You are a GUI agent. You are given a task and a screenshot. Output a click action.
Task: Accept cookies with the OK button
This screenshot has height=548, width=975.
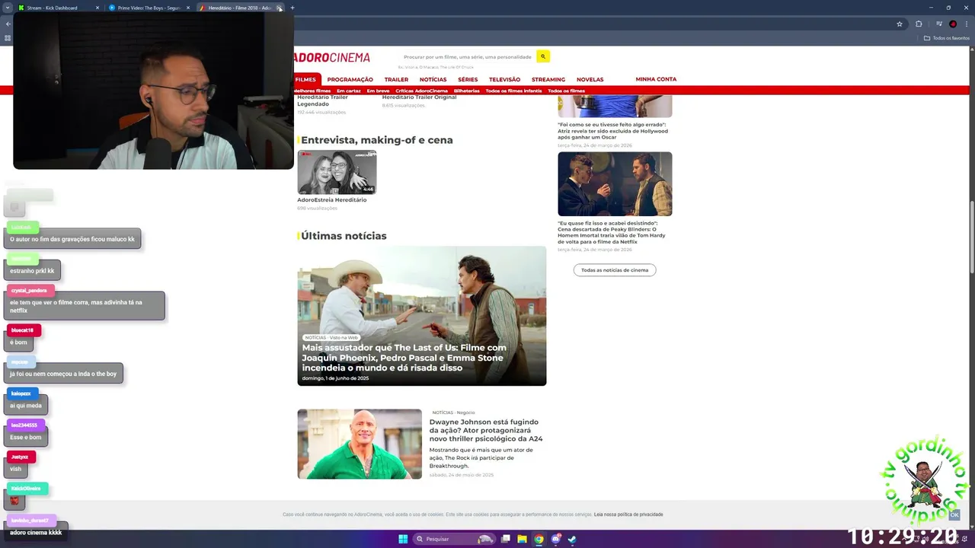954,515
